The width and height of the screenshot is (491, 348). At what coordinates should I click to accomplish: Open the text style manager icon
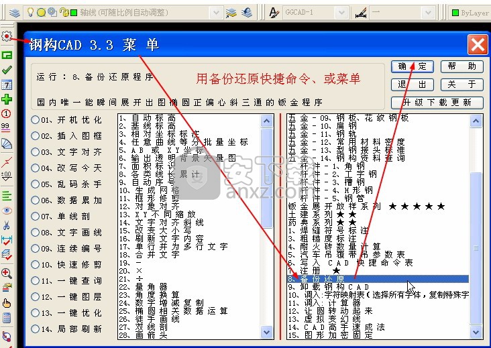[x=274, y=13]
